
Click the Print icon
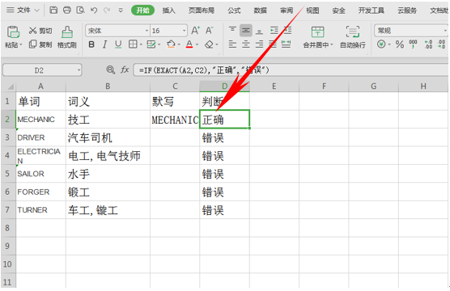point(67,11)
